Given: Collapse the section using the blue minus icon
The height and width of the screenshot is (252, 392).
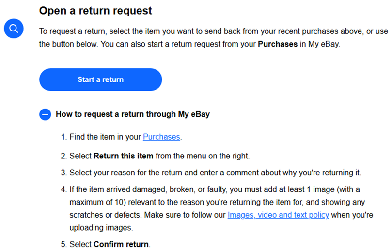Looking at the screenshot, I should pos(45,114).
